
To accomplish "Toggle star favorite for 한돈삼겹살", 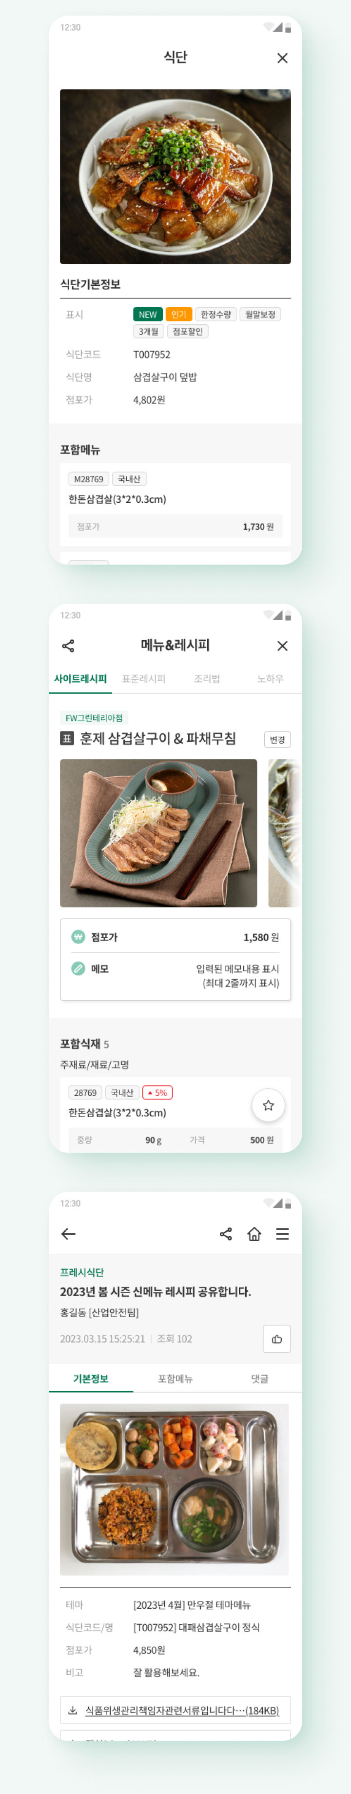I will [268, 1104].
